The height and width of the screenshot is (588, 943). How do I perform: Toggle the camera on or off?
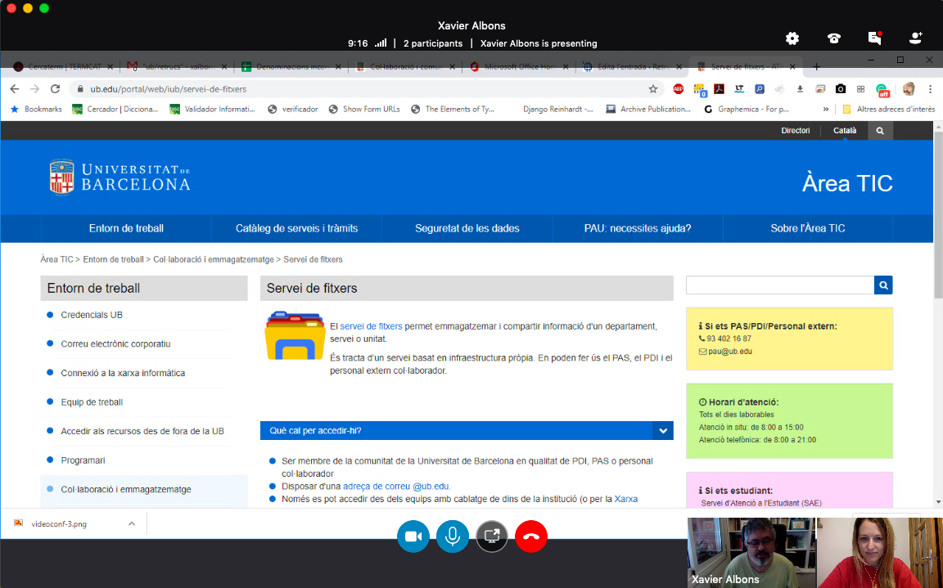(413, 536)
